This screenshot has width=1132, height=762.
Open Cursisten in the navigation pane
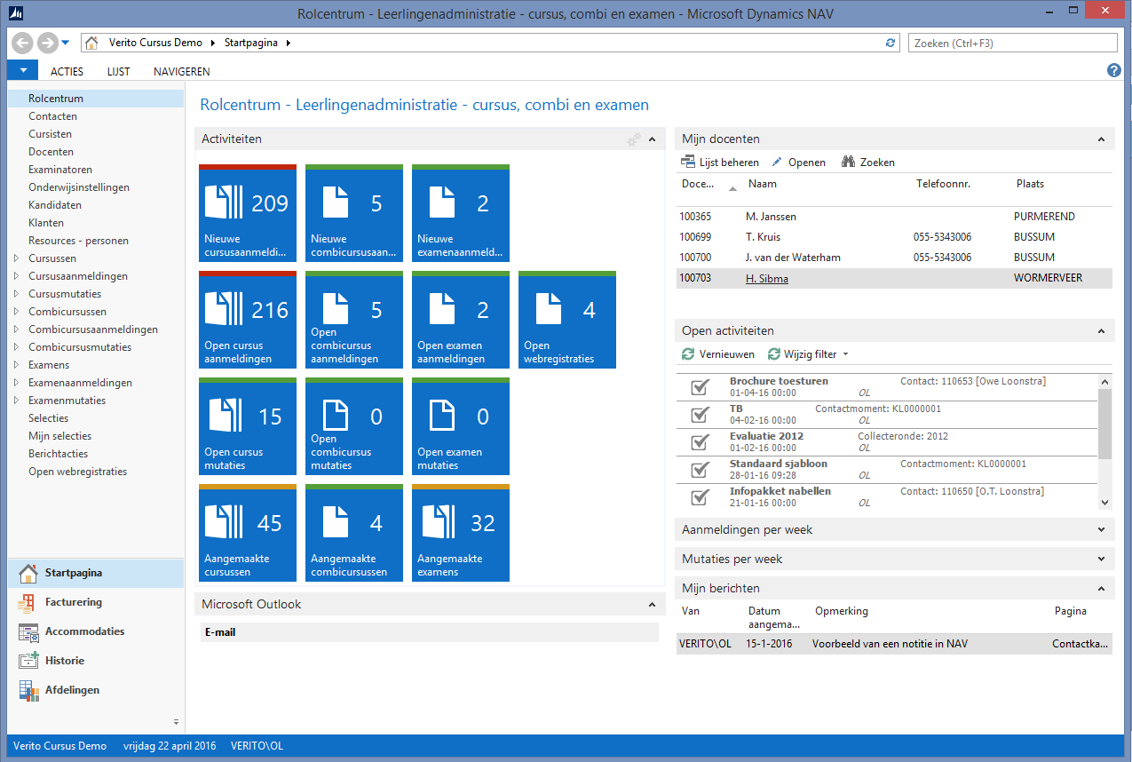click(50, 134)
